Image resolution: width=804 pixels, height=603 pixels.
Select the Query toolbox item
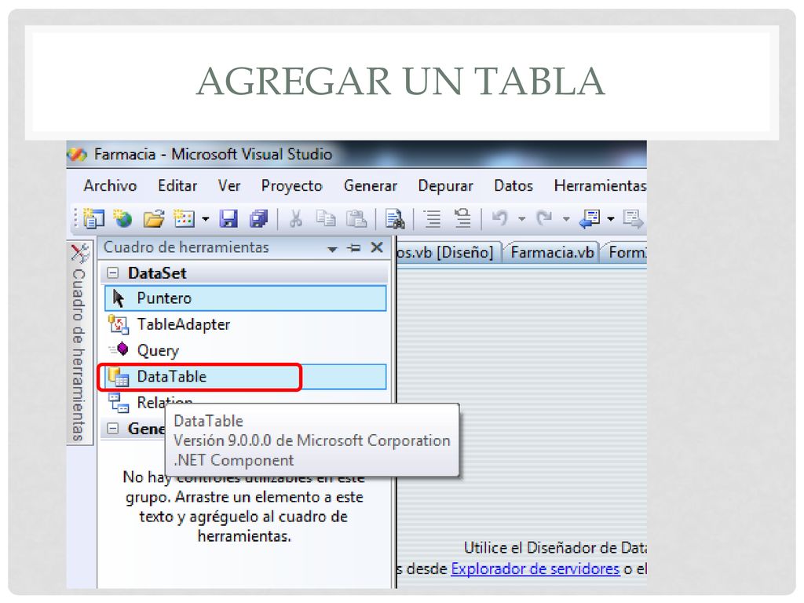click(x=246, y=351)
